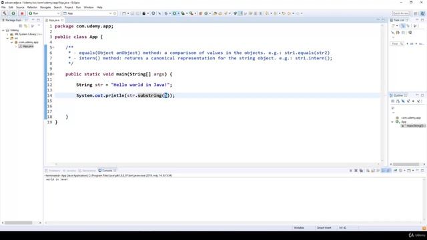Open the Search menu
Screen dimensions: 427x240
point(57,7)
